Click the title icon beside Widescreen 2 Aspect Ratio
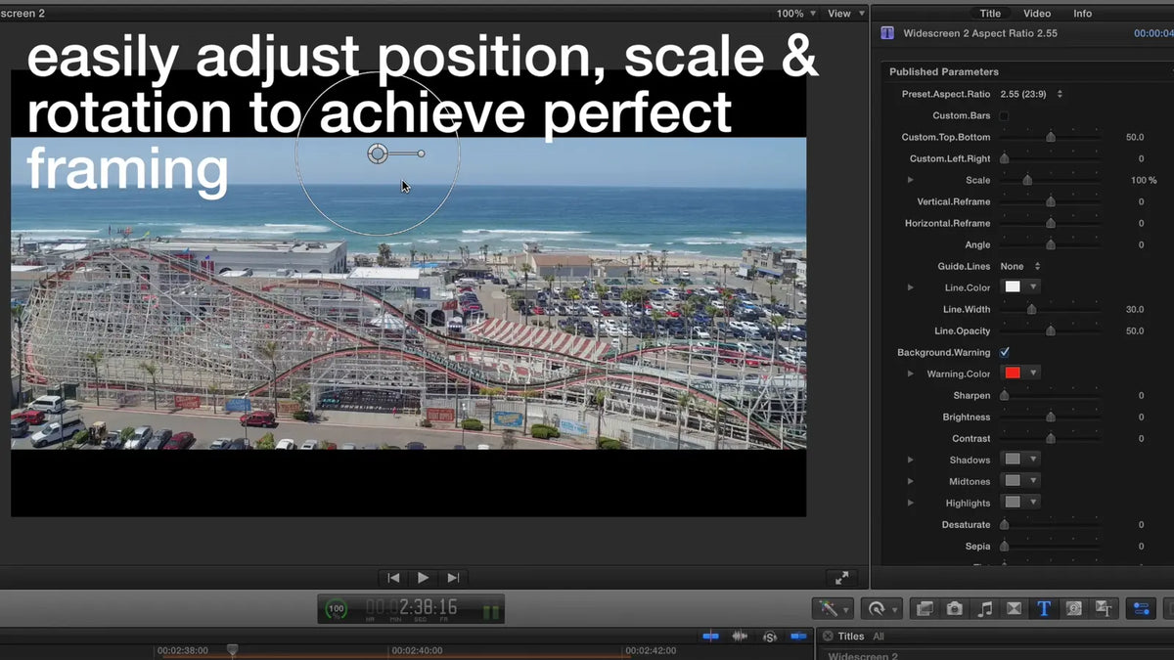This screenshot has width=1174, height=660. pyautogui.click(x=887, y=33)
